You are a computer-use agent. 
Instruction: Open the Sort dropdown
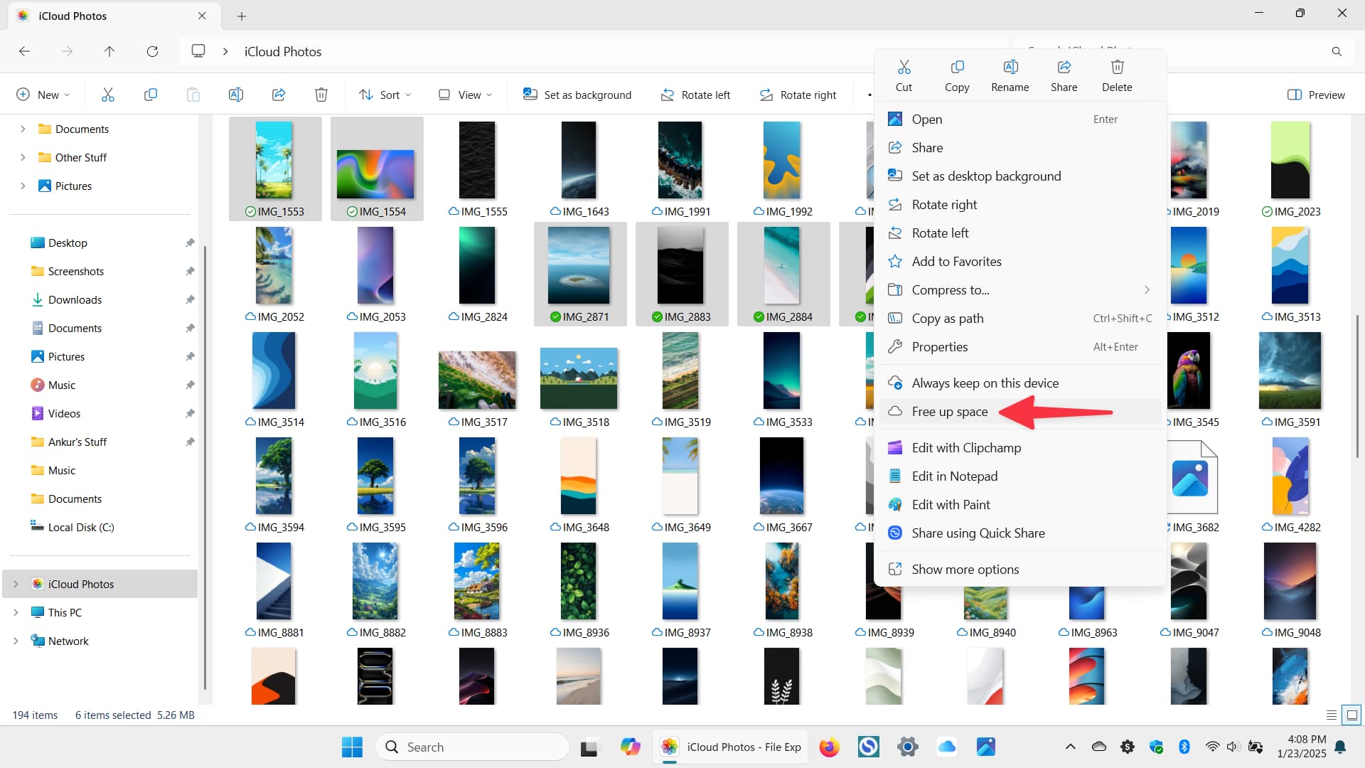[385, 95]
